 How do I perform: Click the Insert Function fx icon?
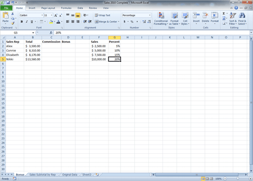point(51,33)
